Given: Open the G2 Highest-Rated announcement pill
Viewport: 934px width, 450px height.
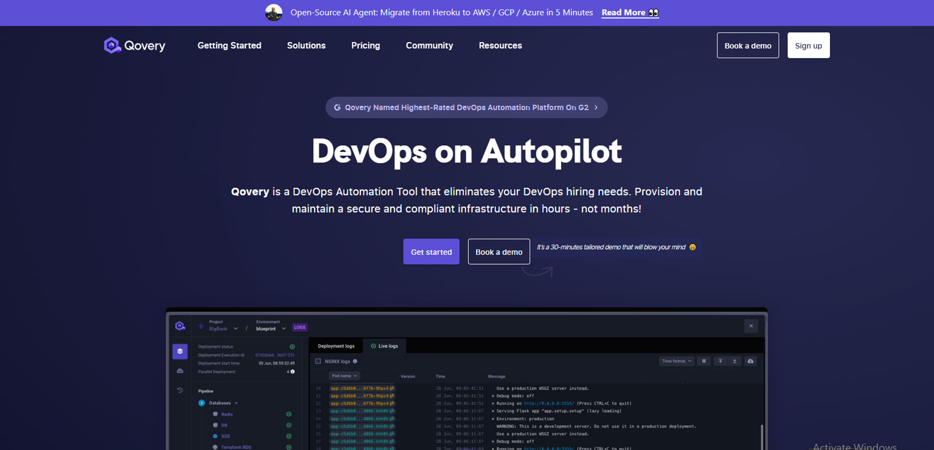Looking at the screenshot, I should (466, 107).
